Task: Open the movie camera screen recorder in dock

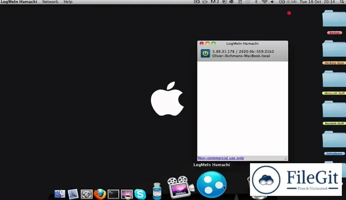Action: [x=181, y=187]
